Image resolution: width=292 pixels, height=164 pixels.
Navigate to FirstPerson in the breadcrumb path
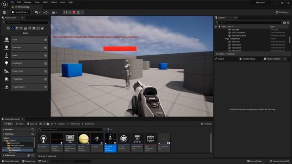click(x=74, y=124)
